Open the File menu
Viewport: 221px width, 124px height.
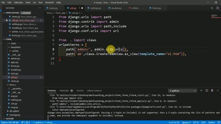[3, 2]
